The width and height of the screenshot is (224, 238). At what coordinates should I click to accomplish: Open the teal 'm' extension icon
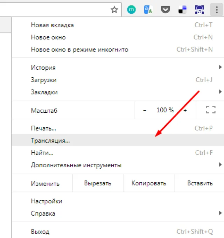[x=131, y=10]
